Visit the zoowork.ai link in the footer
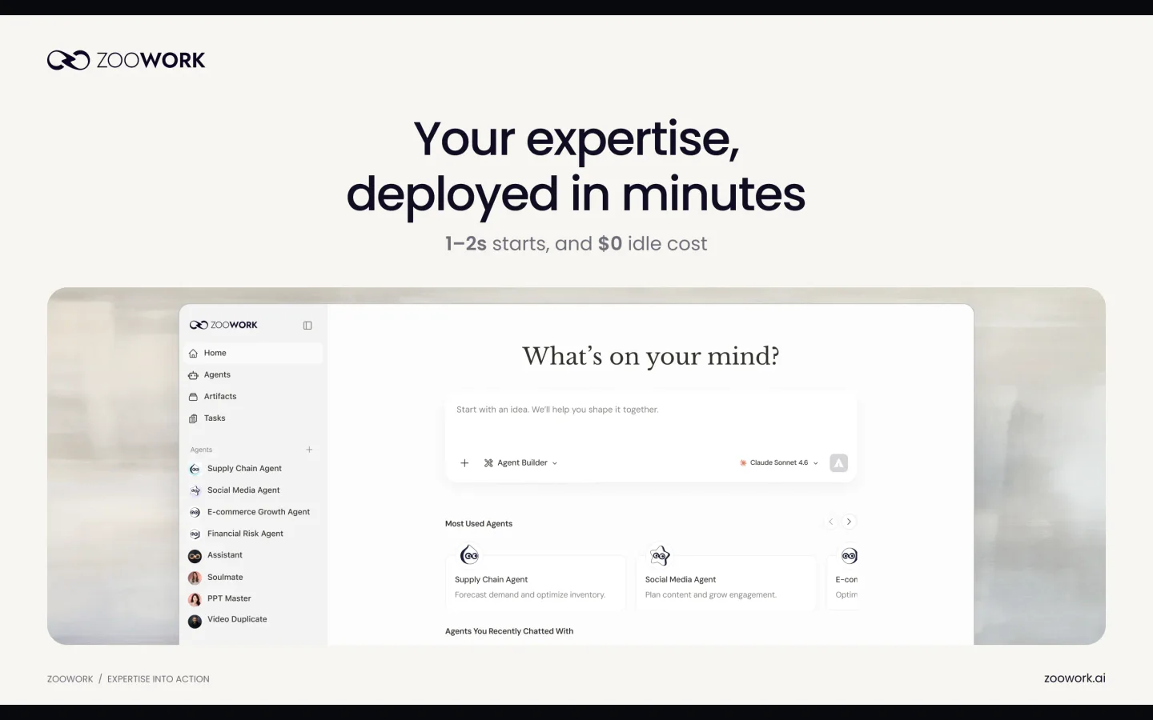The height and width of the screenshot is (720, 1153). coord(1075,678)
